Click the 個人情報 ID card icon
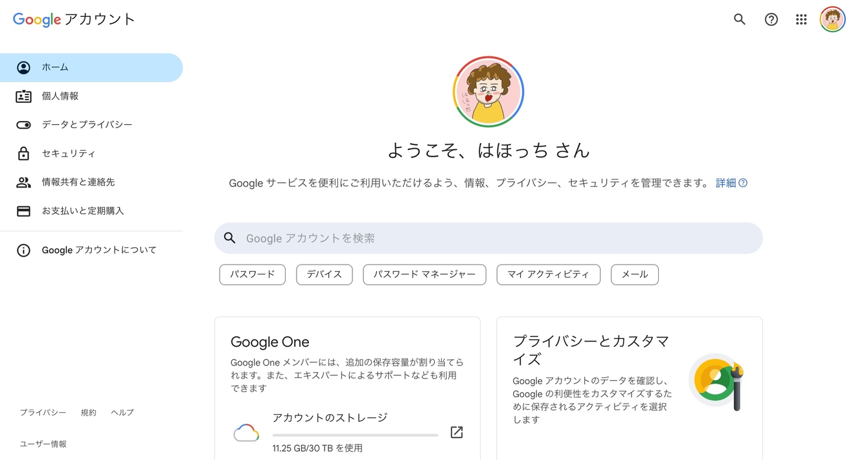 (23, 96)
